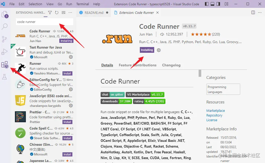Click Installing badge in Code Runner list item

coord(66,41)
